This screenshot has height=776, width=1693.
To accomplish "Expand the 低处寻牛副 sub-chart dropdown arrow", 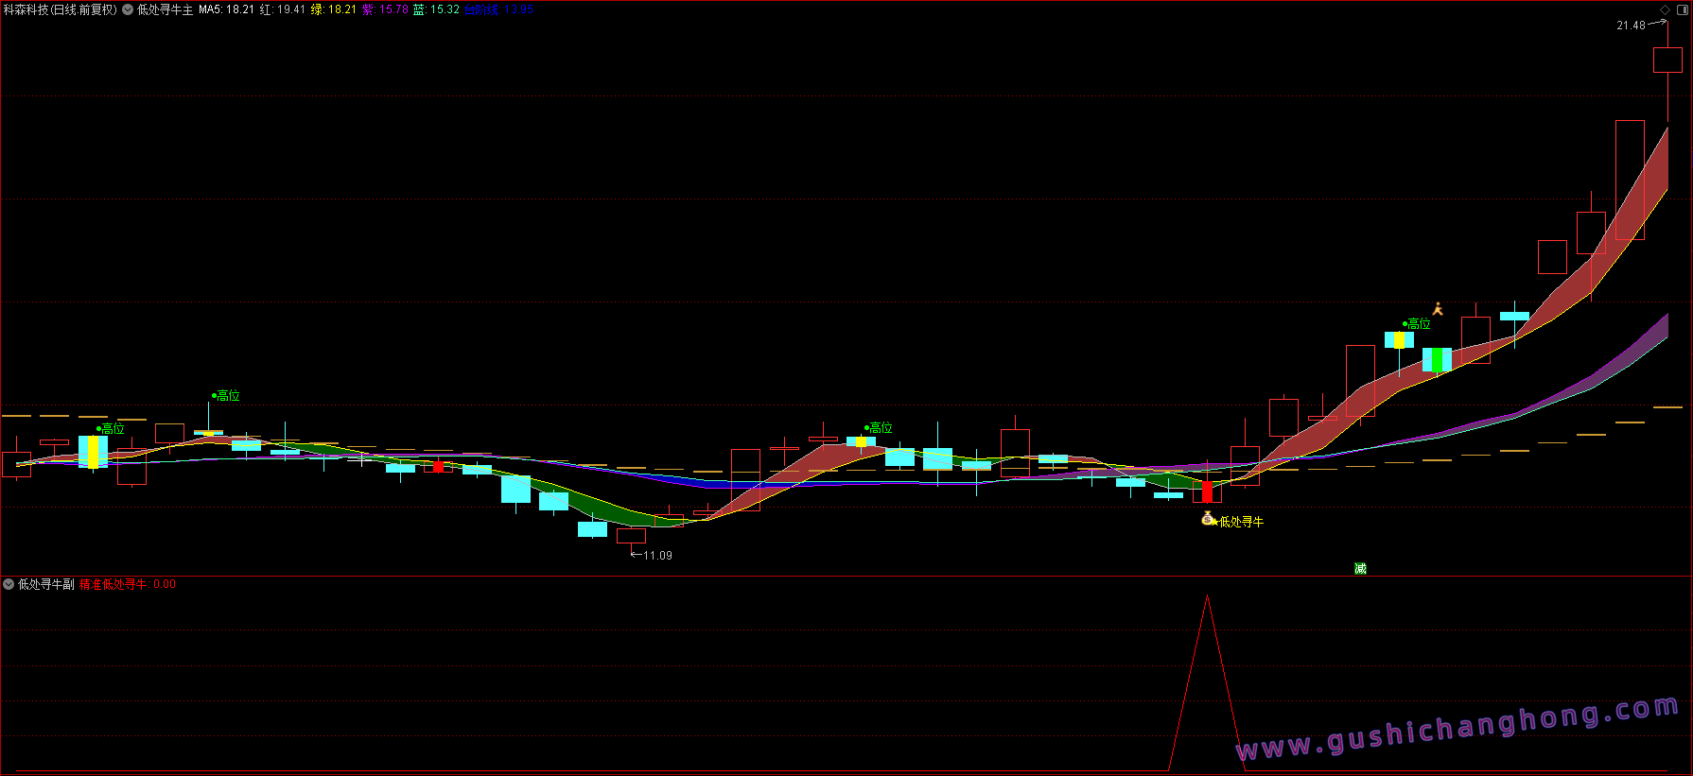I will point(9,584).
